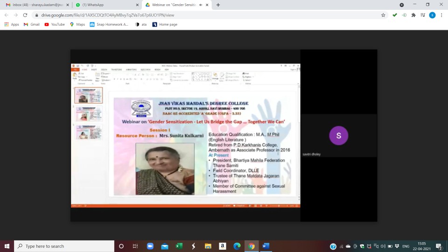Open the green arrow-in-circle extension

click(404, 15)
